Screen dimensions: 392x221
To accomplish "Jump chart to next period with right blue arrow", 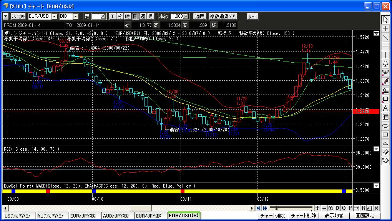I will pos(265,208).
